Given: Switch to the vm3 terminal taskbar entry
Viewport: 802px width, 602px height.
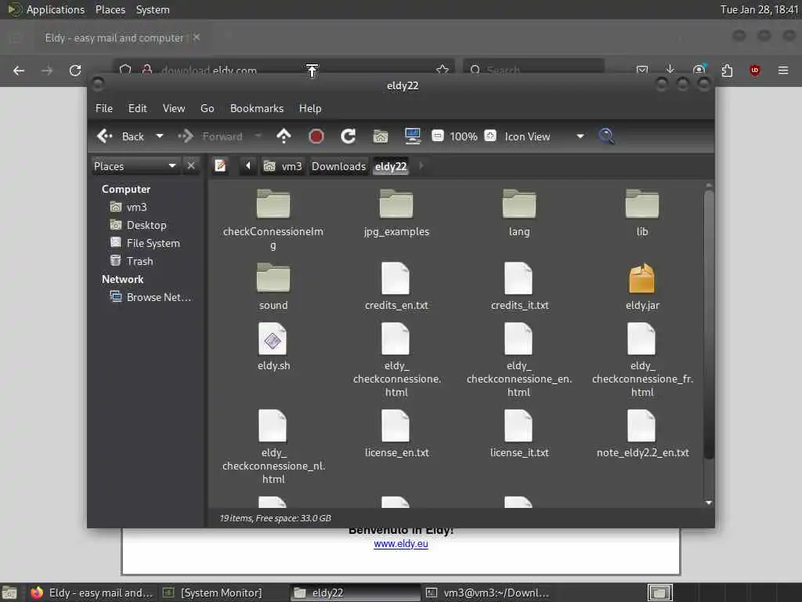Looking at the screenshot, I should 489,593.
